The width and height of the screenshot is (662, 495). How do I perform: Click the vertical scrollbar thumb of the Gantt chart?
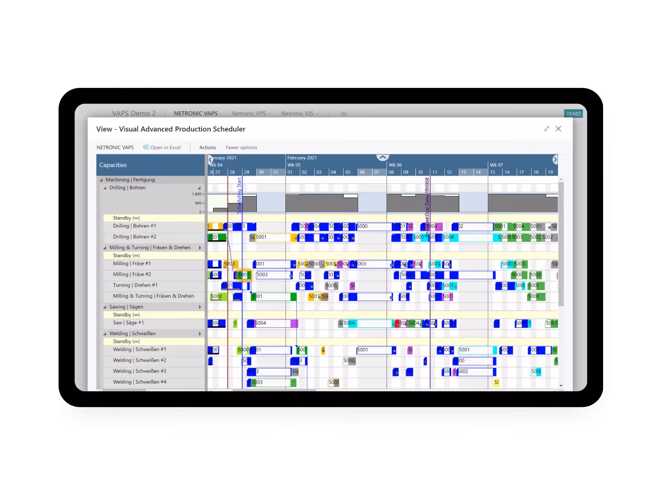point(561,244)
